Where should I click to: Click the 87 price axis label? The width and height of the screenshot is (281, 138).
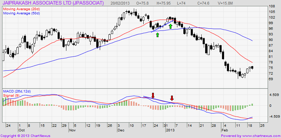271,46
